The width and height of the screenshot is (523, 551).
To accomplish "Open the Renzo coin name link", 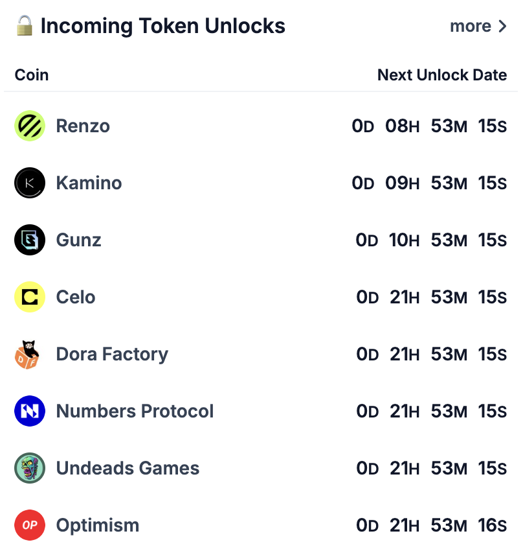I will [83, 126].
